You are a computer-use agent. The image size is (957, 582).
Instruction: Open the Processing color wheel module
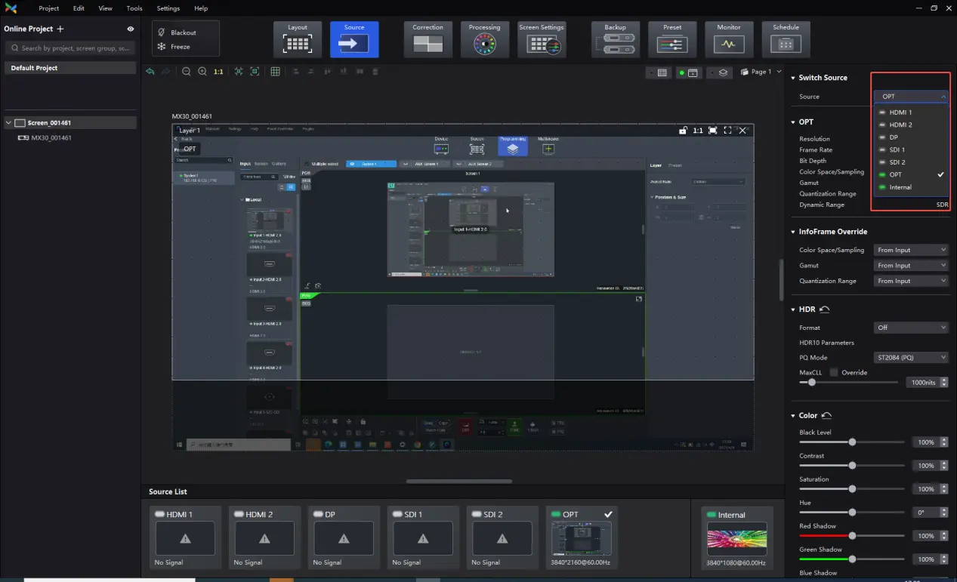point(484,39)
